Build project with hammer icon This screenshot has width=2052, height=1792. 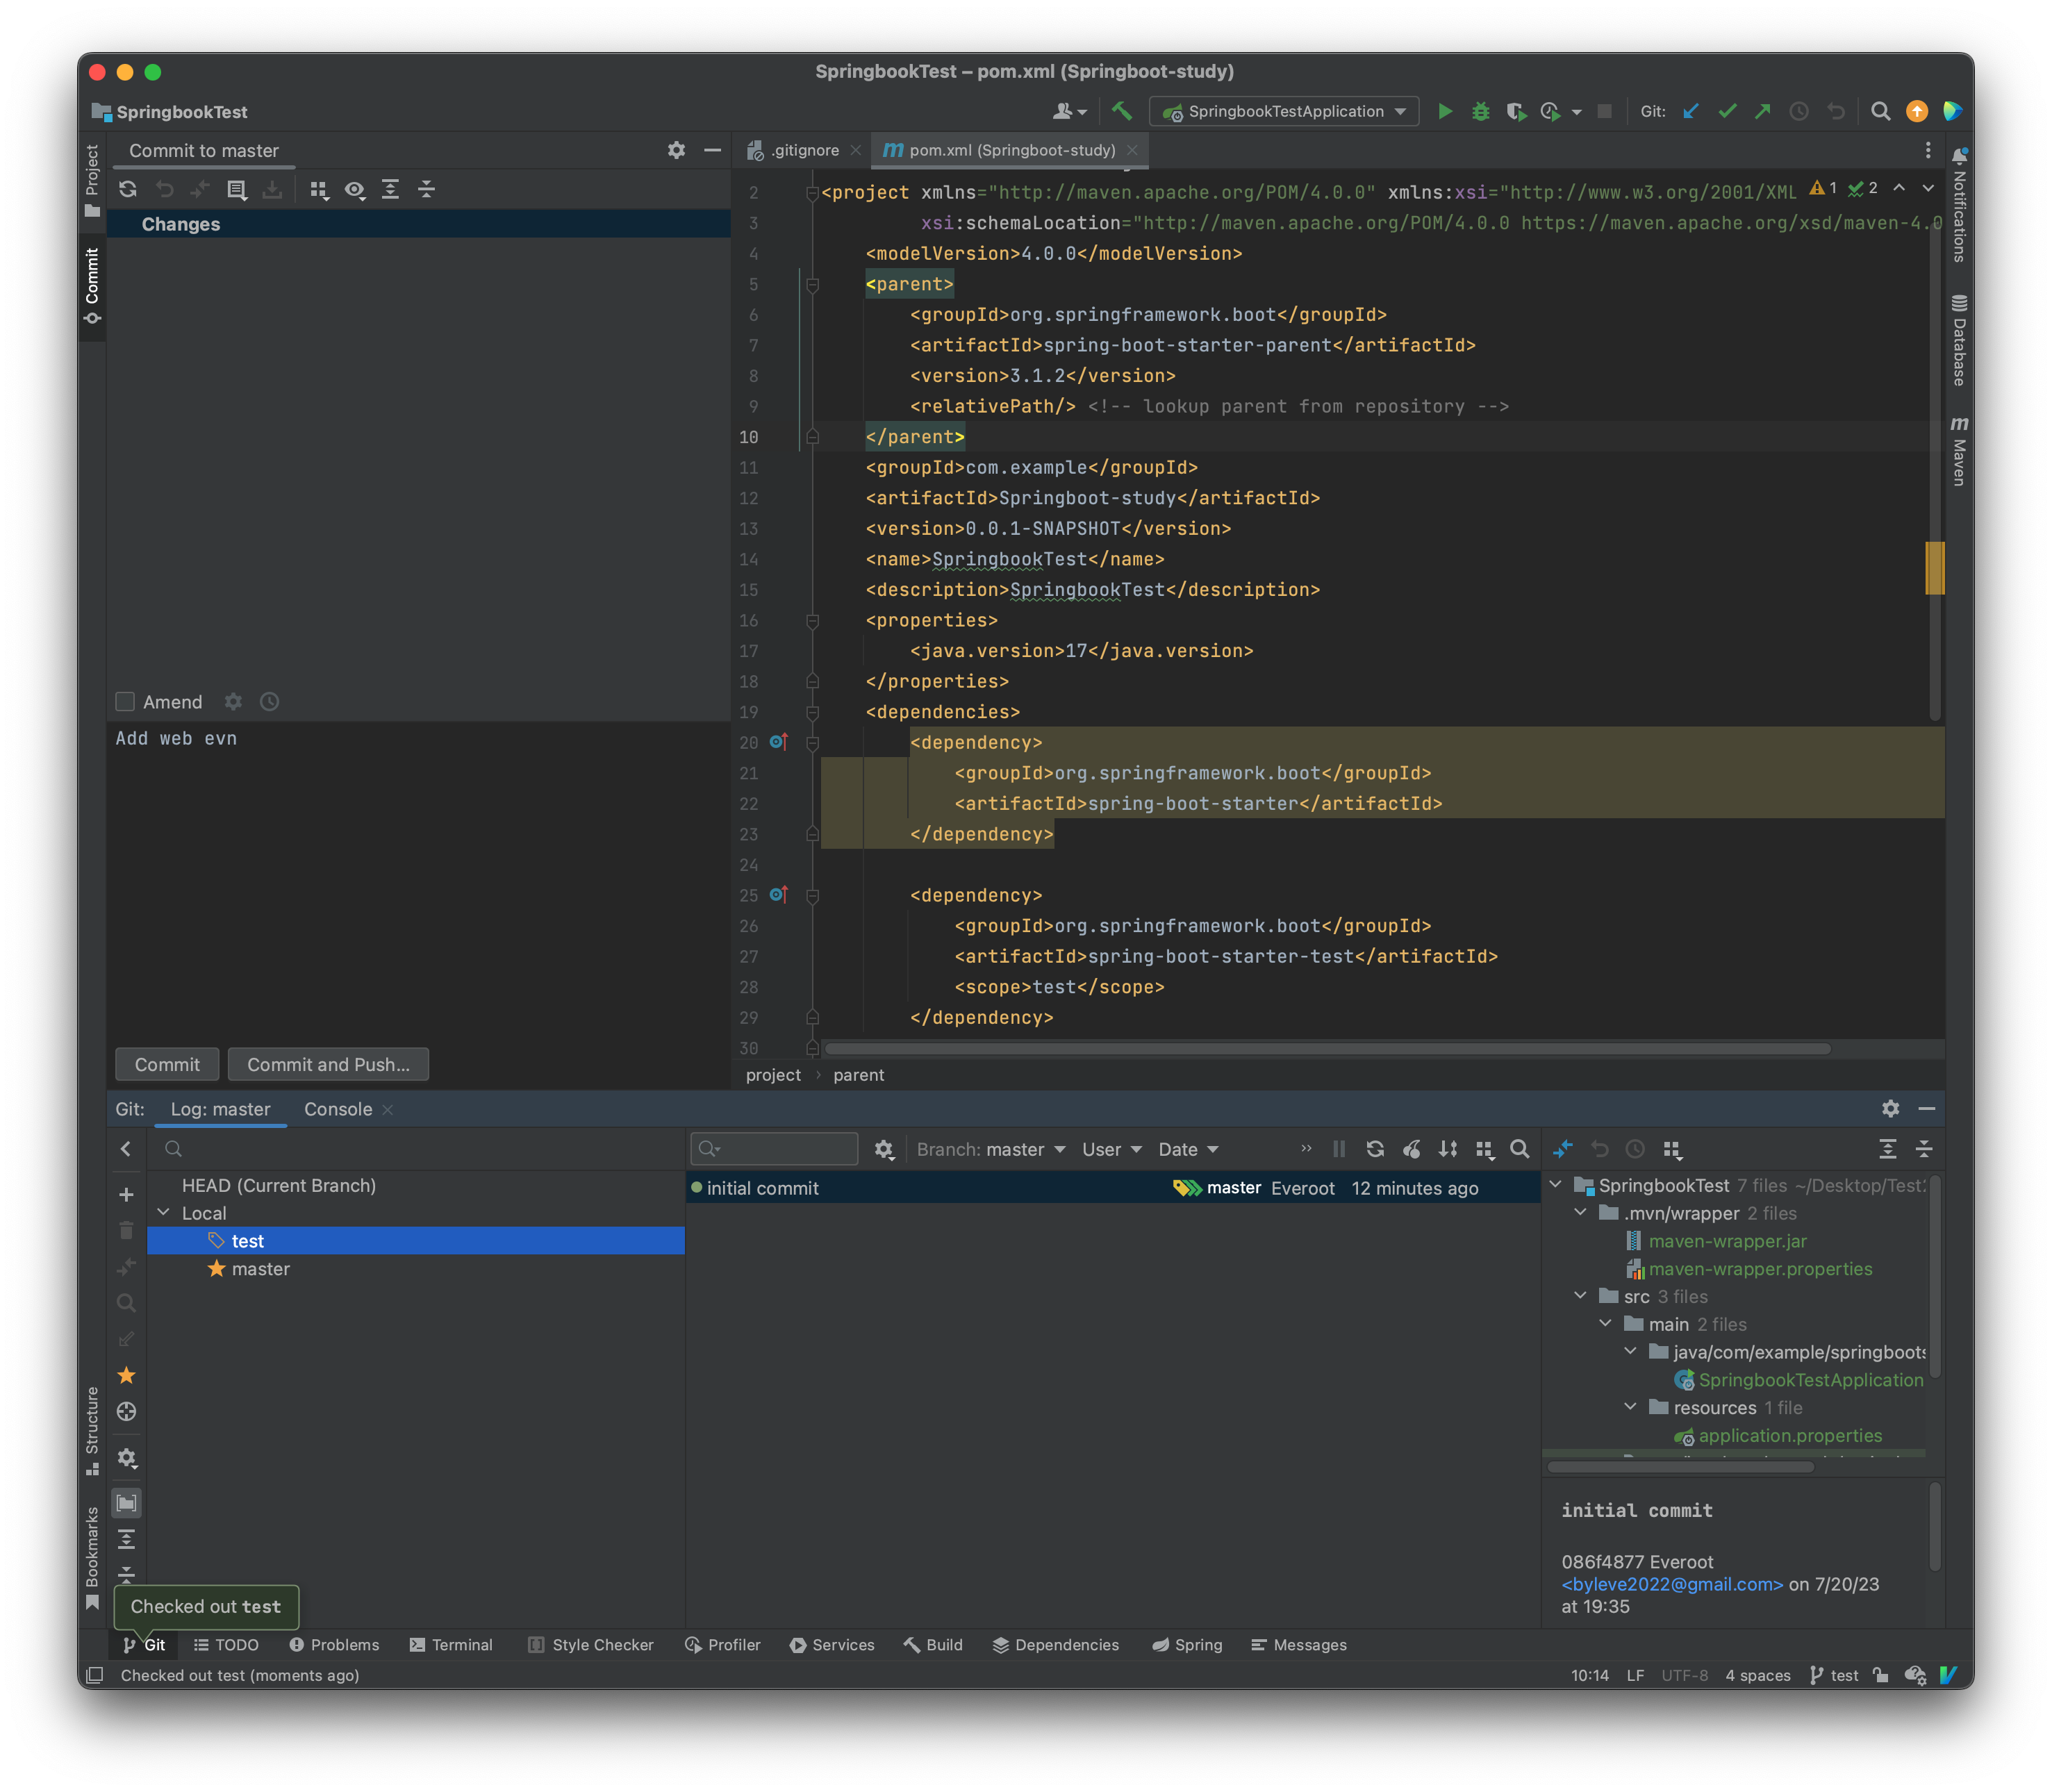click(x=1122, y=111)
